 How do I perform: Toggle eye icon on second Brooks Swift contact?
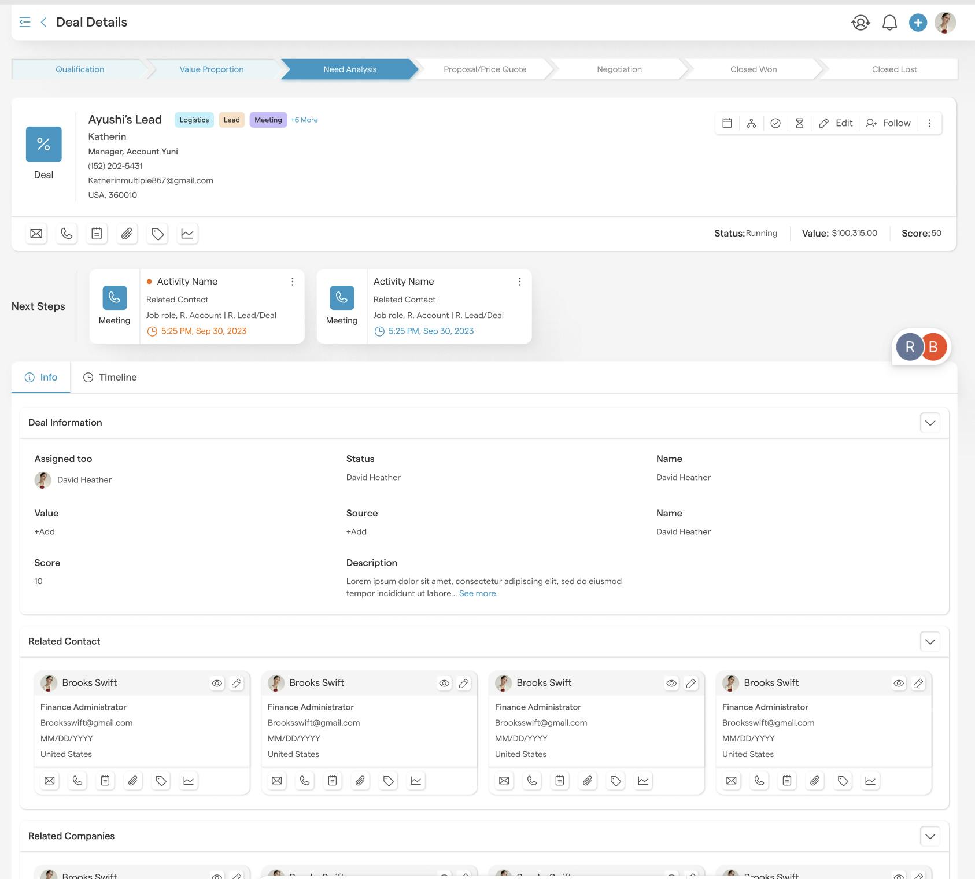pos(444,683)
